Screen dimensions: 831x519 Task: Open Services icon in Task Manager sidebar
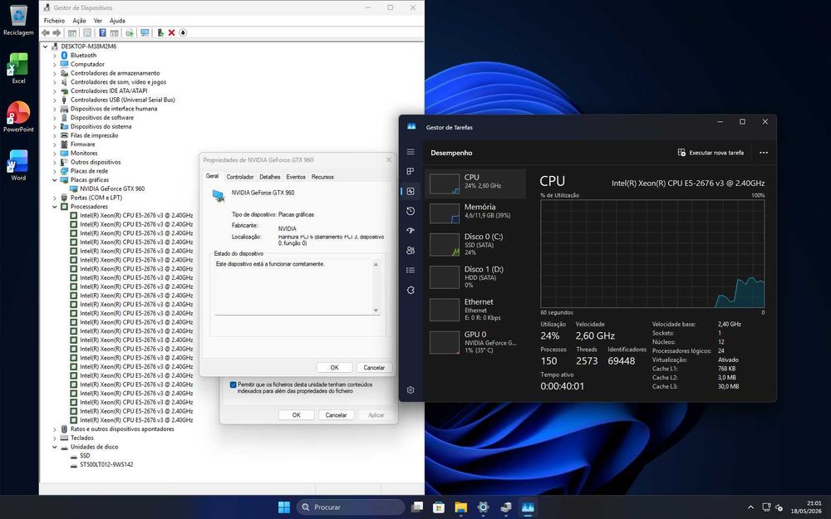[x=411, y=290]
